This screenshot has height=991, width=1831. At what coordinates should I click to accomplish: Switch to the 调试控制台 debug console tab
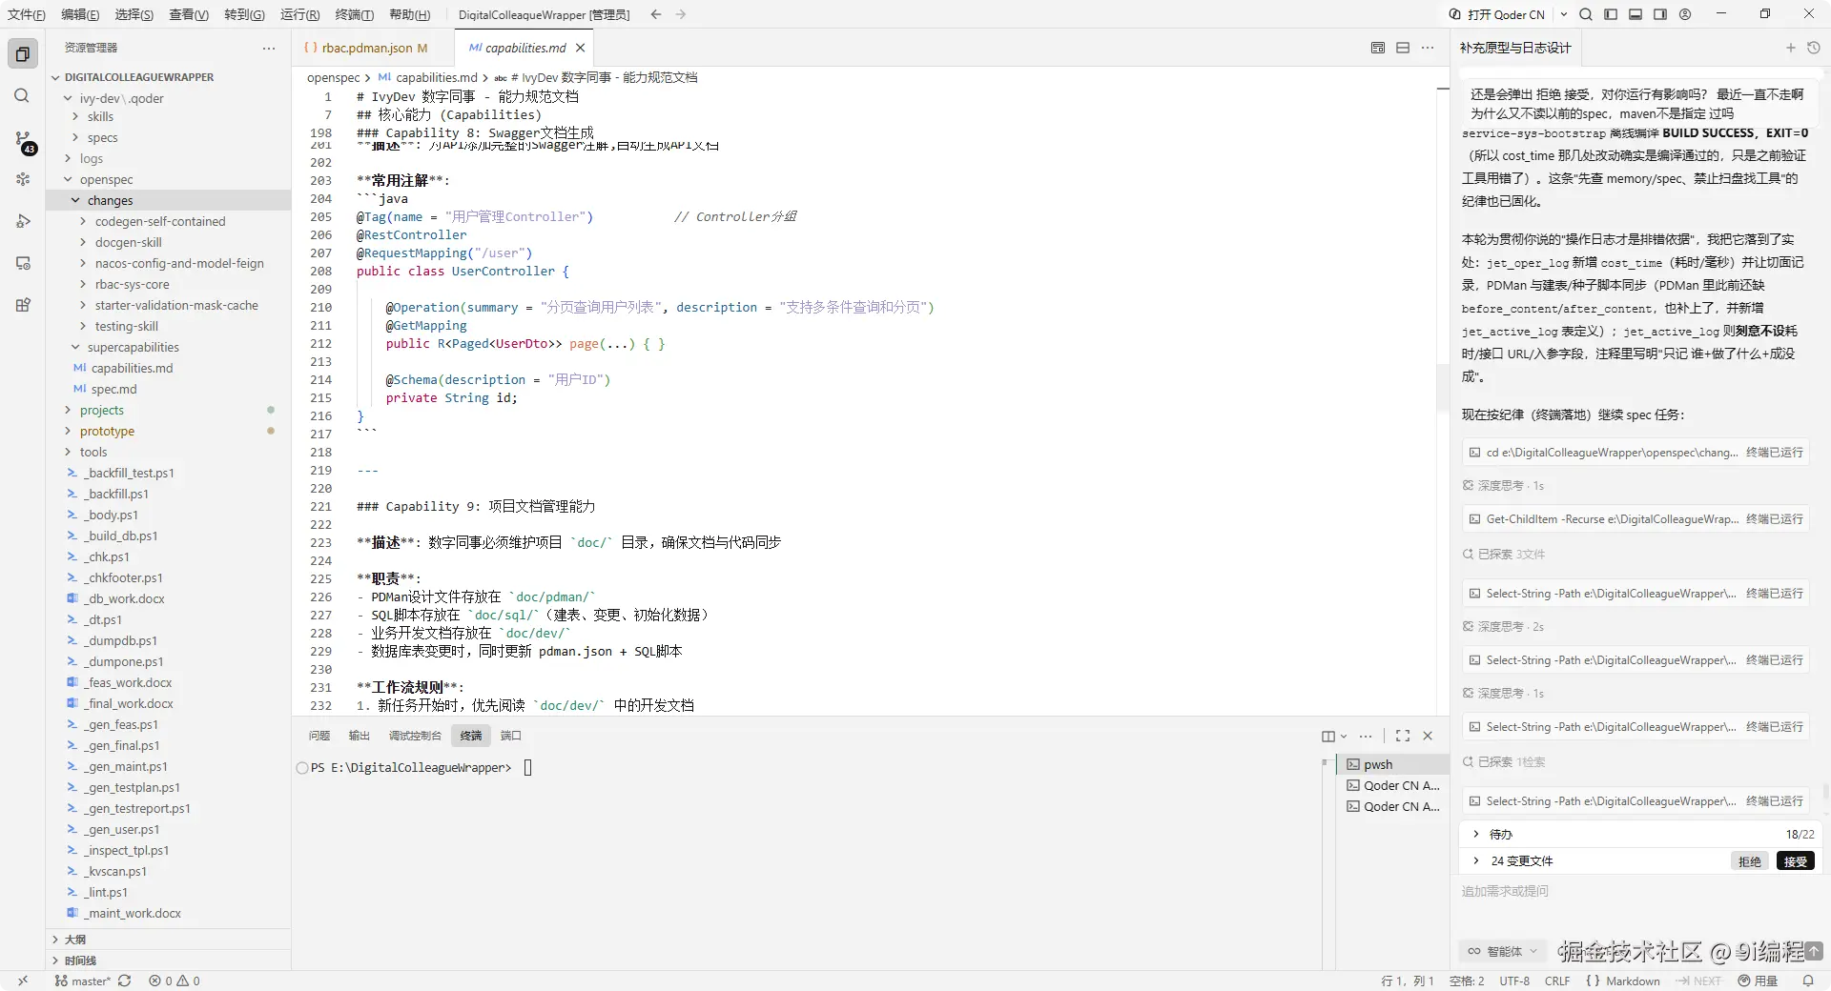(415, 736)
